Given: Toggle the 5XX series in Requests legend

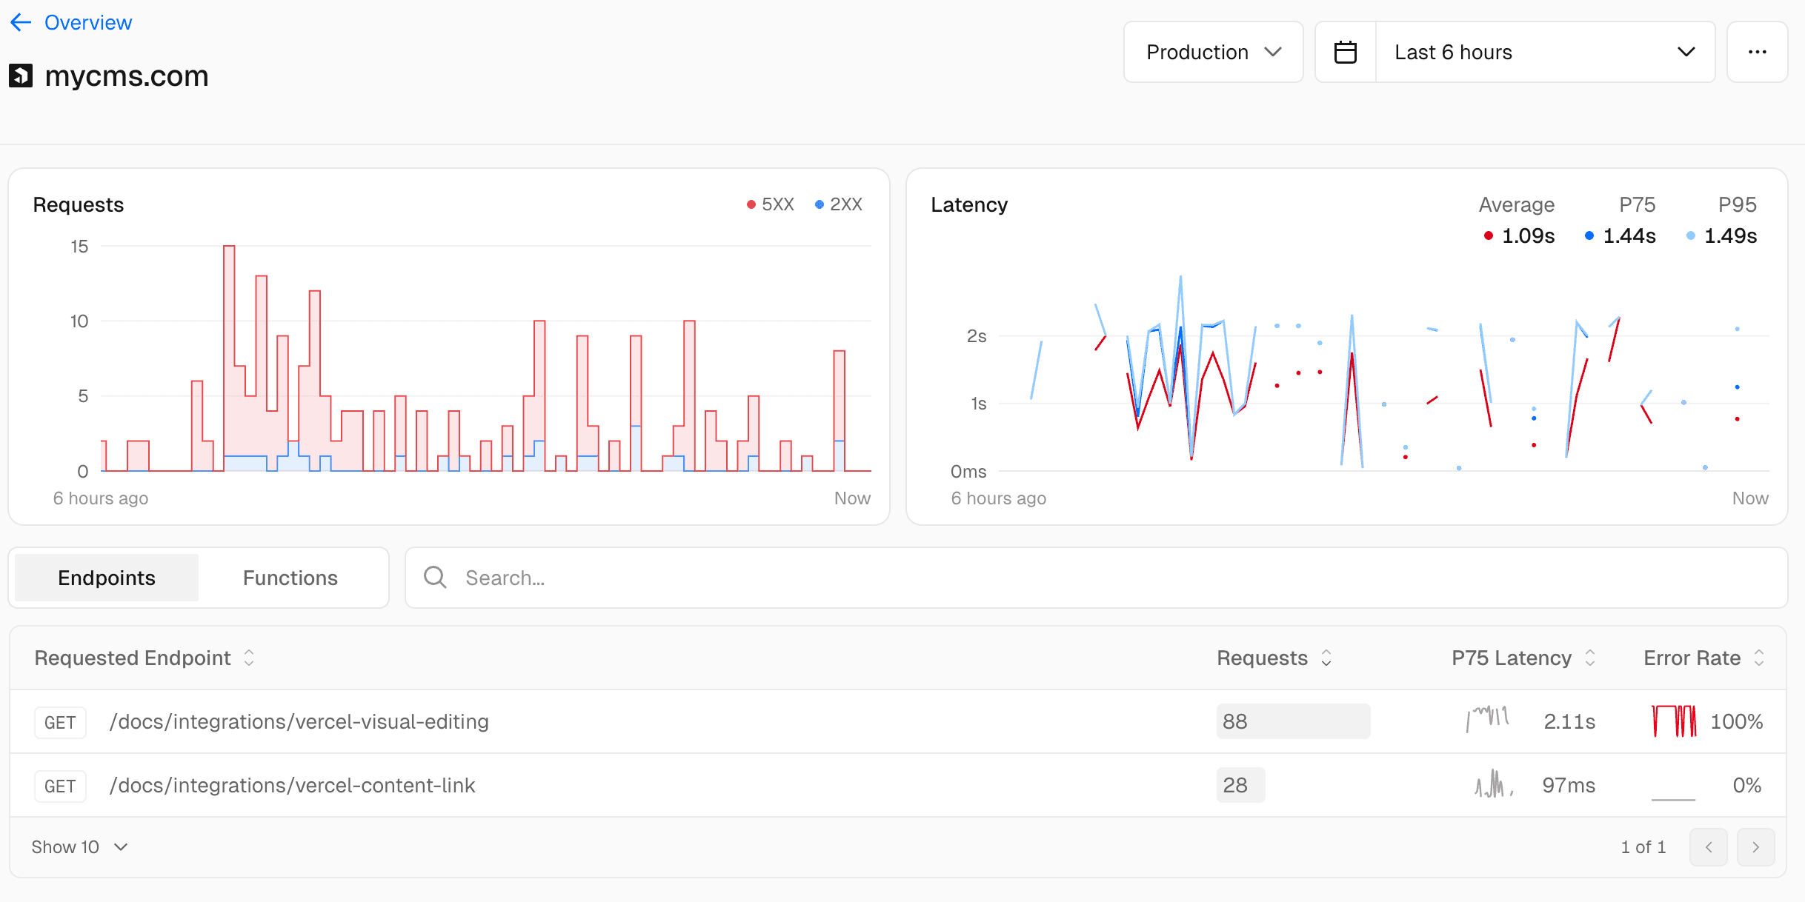Looking at the screenshot, I should click(771, 204).
